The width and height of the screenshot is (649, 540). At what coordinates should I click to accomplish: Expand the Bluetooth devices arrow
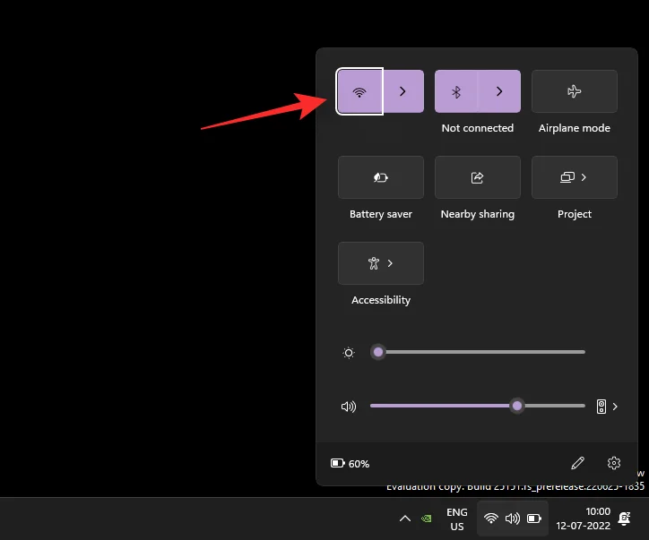pos(499,91)
